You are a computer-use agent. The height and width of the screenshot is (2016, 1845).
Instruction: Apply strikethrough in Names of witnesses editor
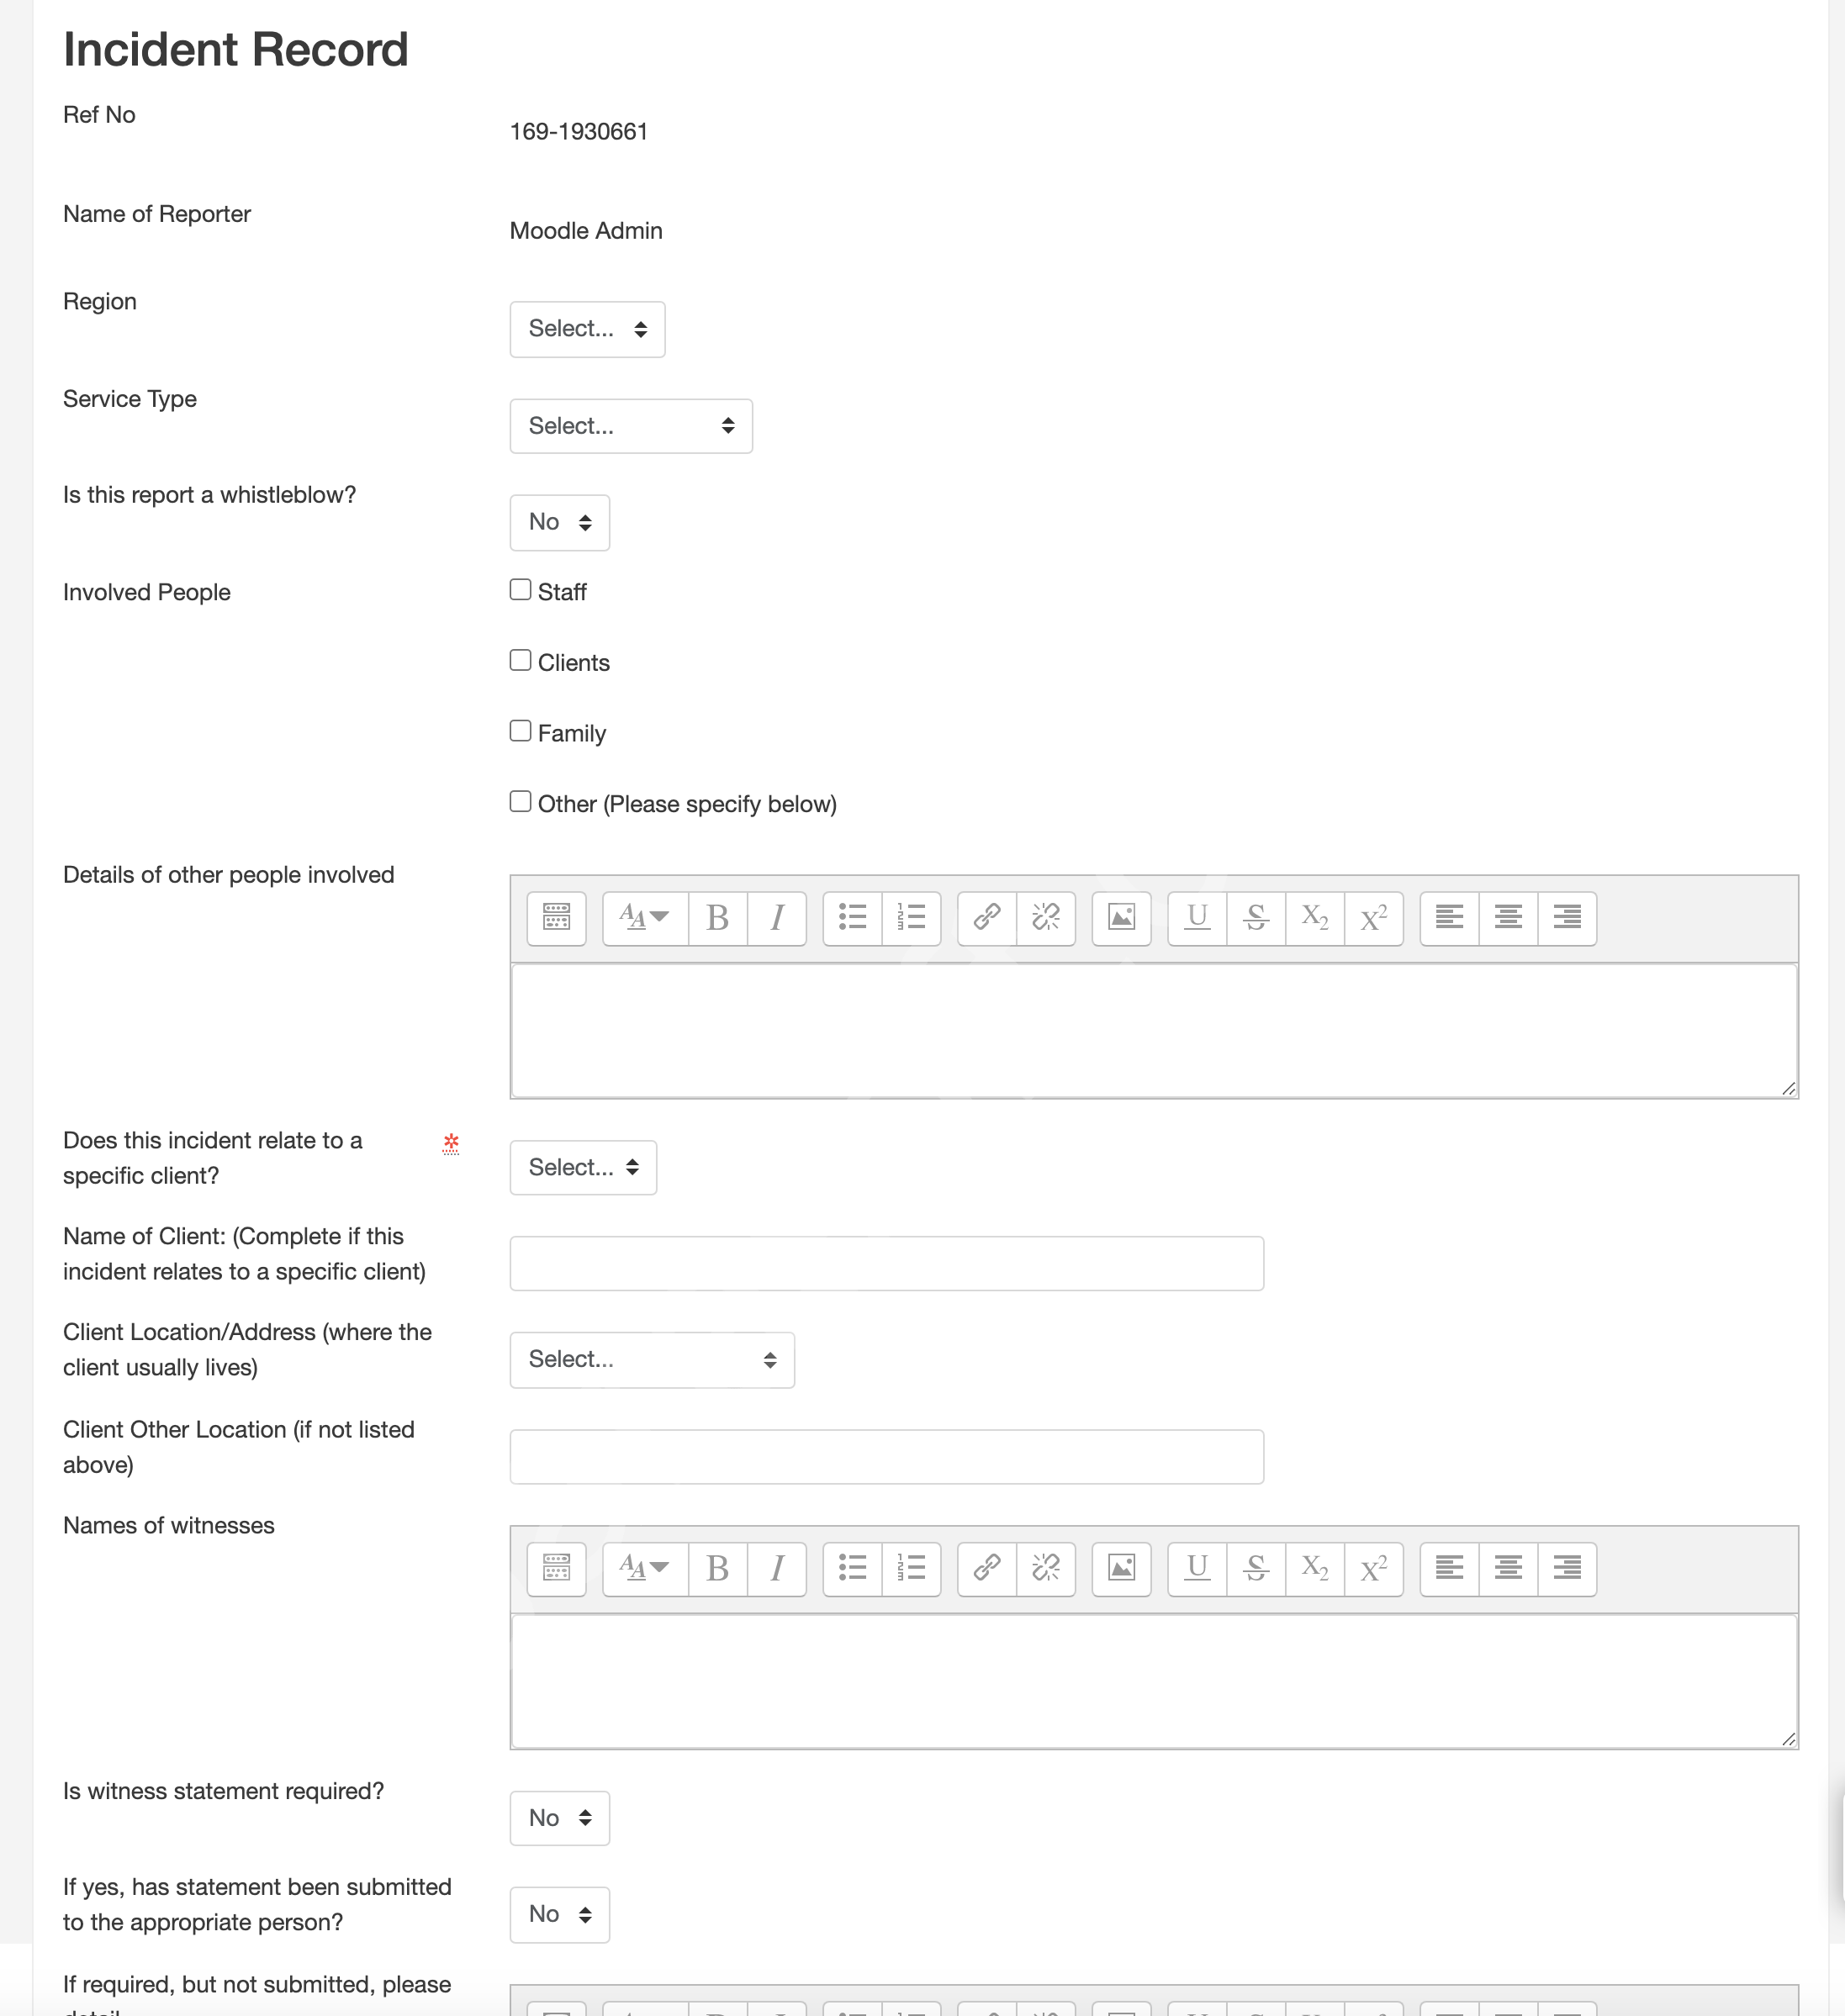tap(1256, 1568)
